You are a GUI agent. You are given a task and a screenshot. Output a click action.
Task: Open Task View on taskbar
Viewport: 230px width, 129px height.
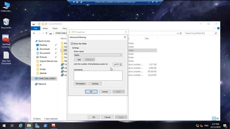[x=12, y=126]
